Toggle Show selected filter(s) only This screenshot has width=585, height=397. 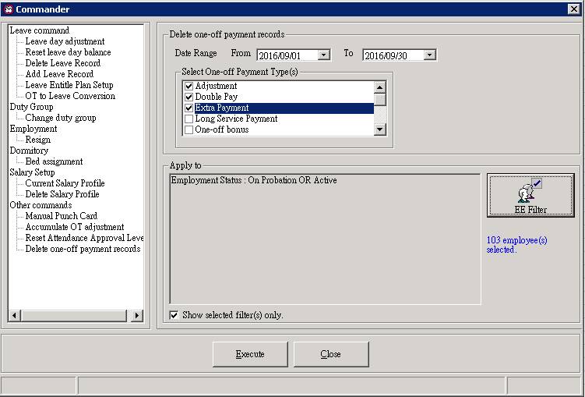(x=174, y=315)
